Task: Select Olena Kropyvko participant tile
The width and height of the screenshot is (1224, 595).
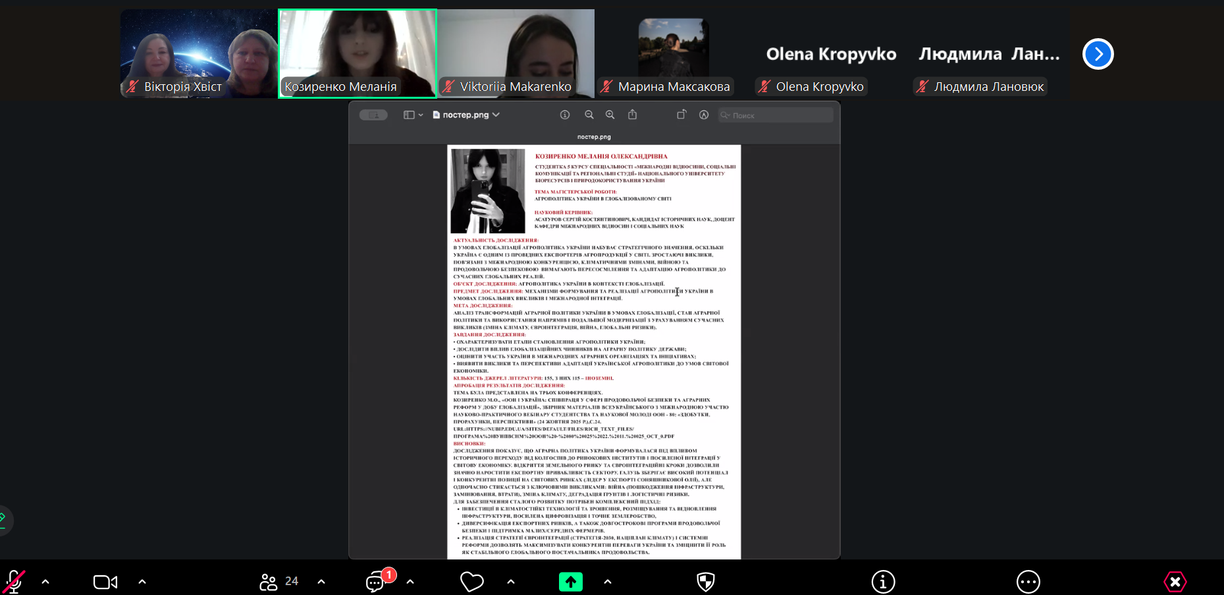Action: pos(831,53)
